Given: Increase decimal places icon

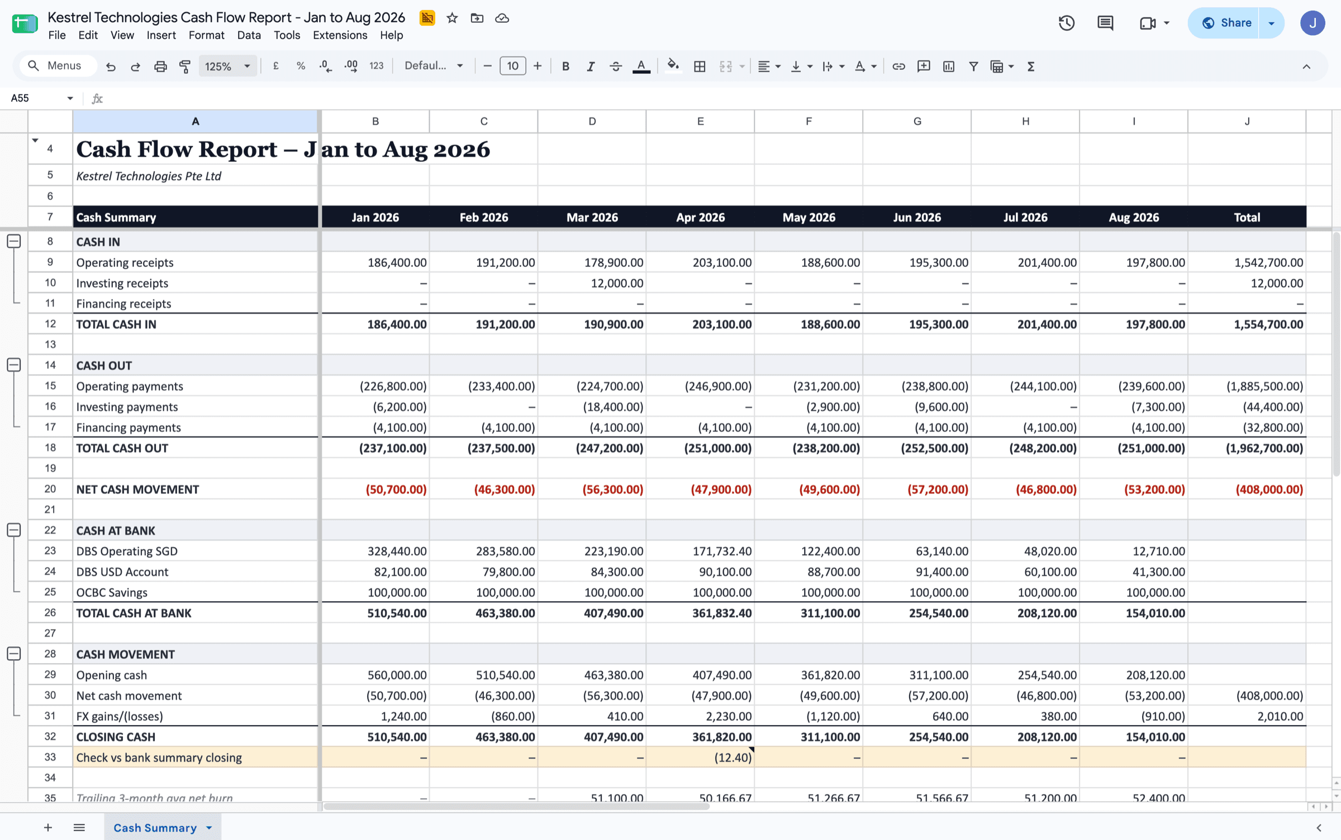Looking at the screenshot, I should (351, 66).
